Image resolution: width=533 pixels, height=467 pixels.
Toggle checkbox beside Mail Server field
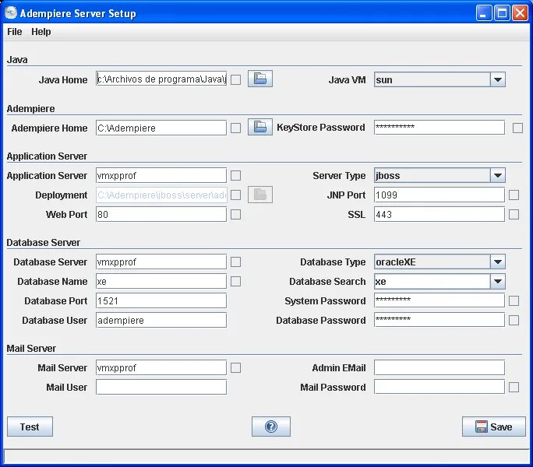click(x=235, y=368)
